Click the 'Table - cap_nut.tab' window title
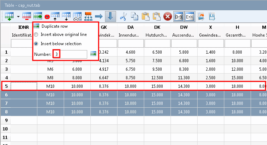Screen dimensions: 267x145 point(22,5)
